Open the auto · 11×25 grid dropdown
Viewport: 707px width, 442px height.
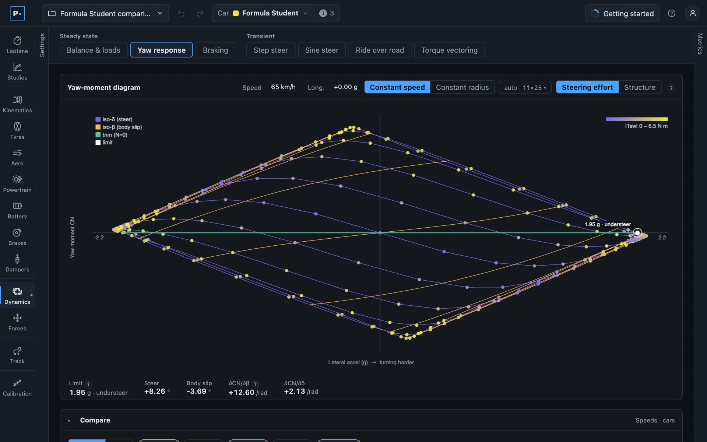tap(525, 88)
